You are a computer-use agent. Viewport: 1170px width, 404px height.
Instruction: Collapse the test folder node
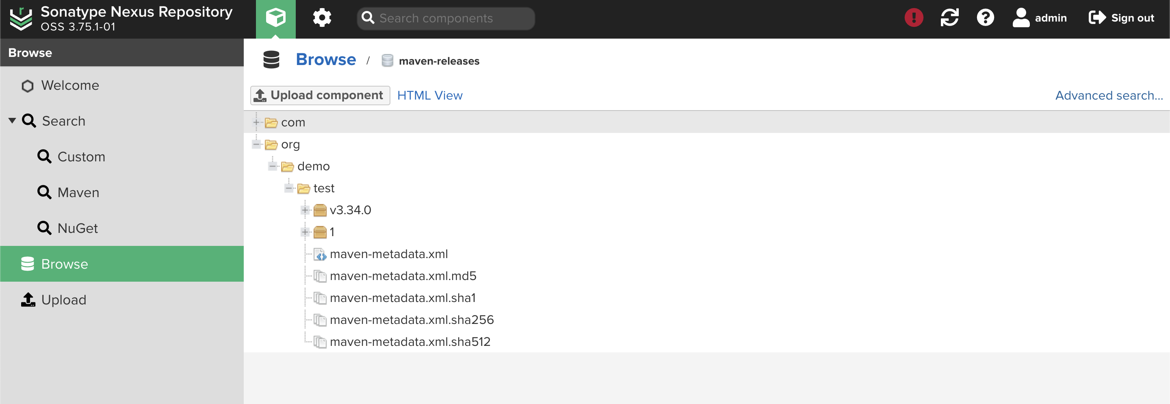pos(289,188)
